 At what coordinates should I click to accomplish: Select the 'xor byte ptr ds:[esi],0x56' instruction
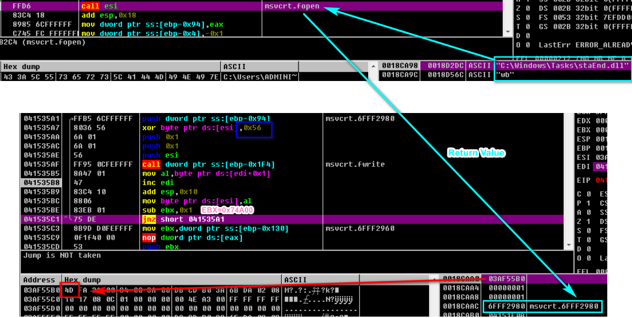pos(202,128)
